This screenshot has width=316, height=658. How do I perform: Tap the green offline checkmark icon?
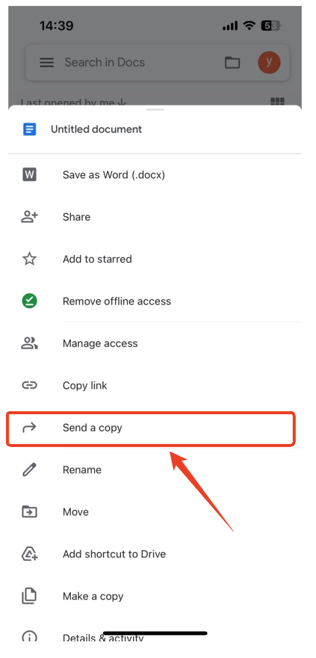tap(29, 301)
